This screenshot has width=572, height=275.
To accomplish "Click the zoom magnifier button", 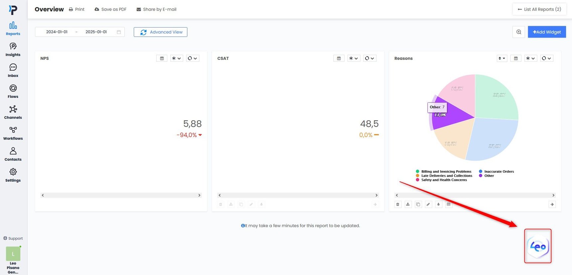I will click(518, 32).
